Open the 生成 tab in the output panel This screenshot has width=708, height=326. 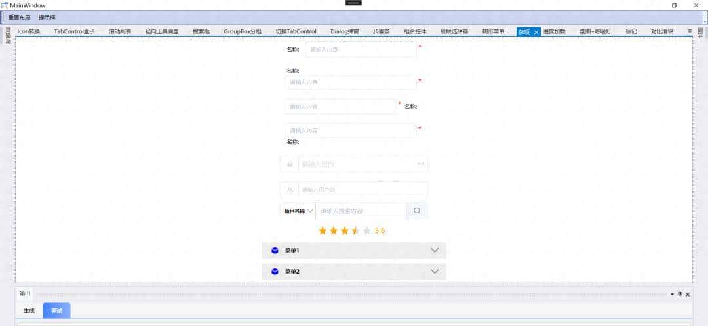tap(29, 310)
